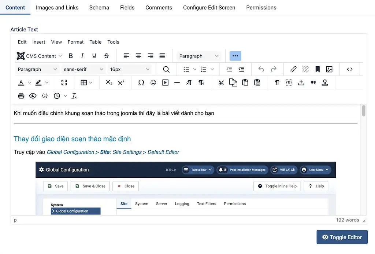Click the Insert image icon
The height and width of the screenshot is (254, 375).
329,69
